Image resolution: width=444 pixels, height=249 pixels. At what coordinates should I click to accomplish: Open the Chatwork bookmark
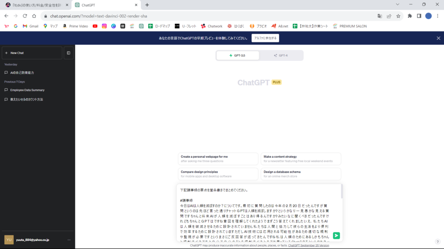tap(212, 26)
